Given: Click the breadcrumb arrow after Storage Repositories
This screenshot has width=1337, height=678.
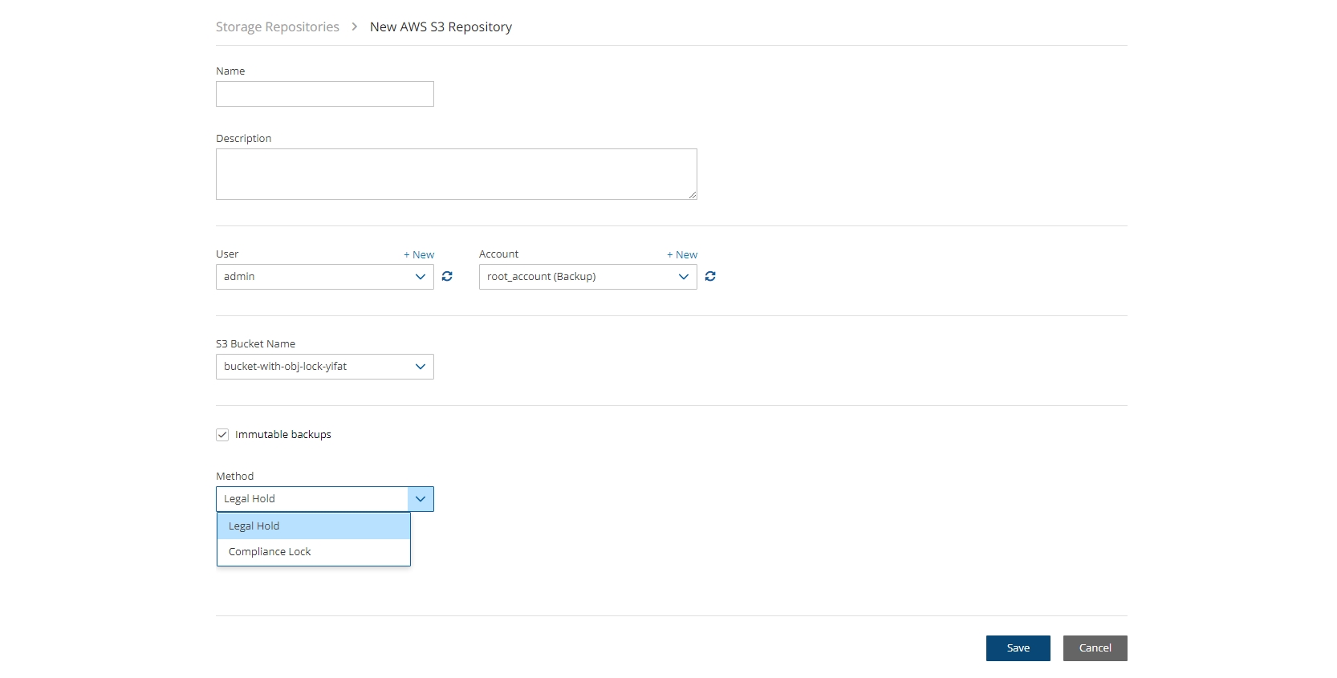Looking at the screenshot, I should (x=354, y=27).
